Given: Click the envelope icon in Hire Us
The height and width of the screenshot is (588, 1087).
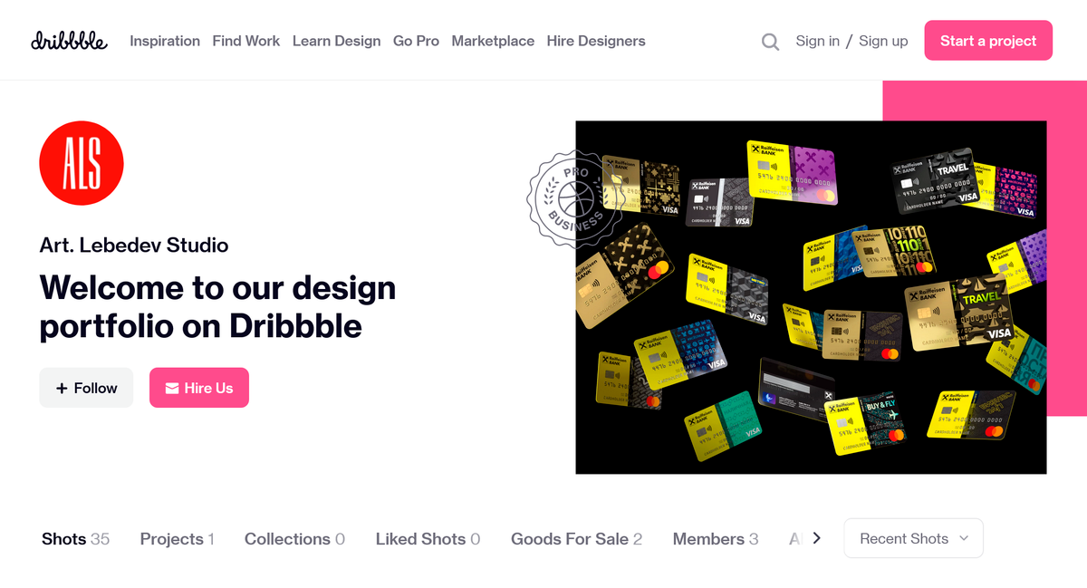Looking at the screenshot, I should (x=172, y=389).
